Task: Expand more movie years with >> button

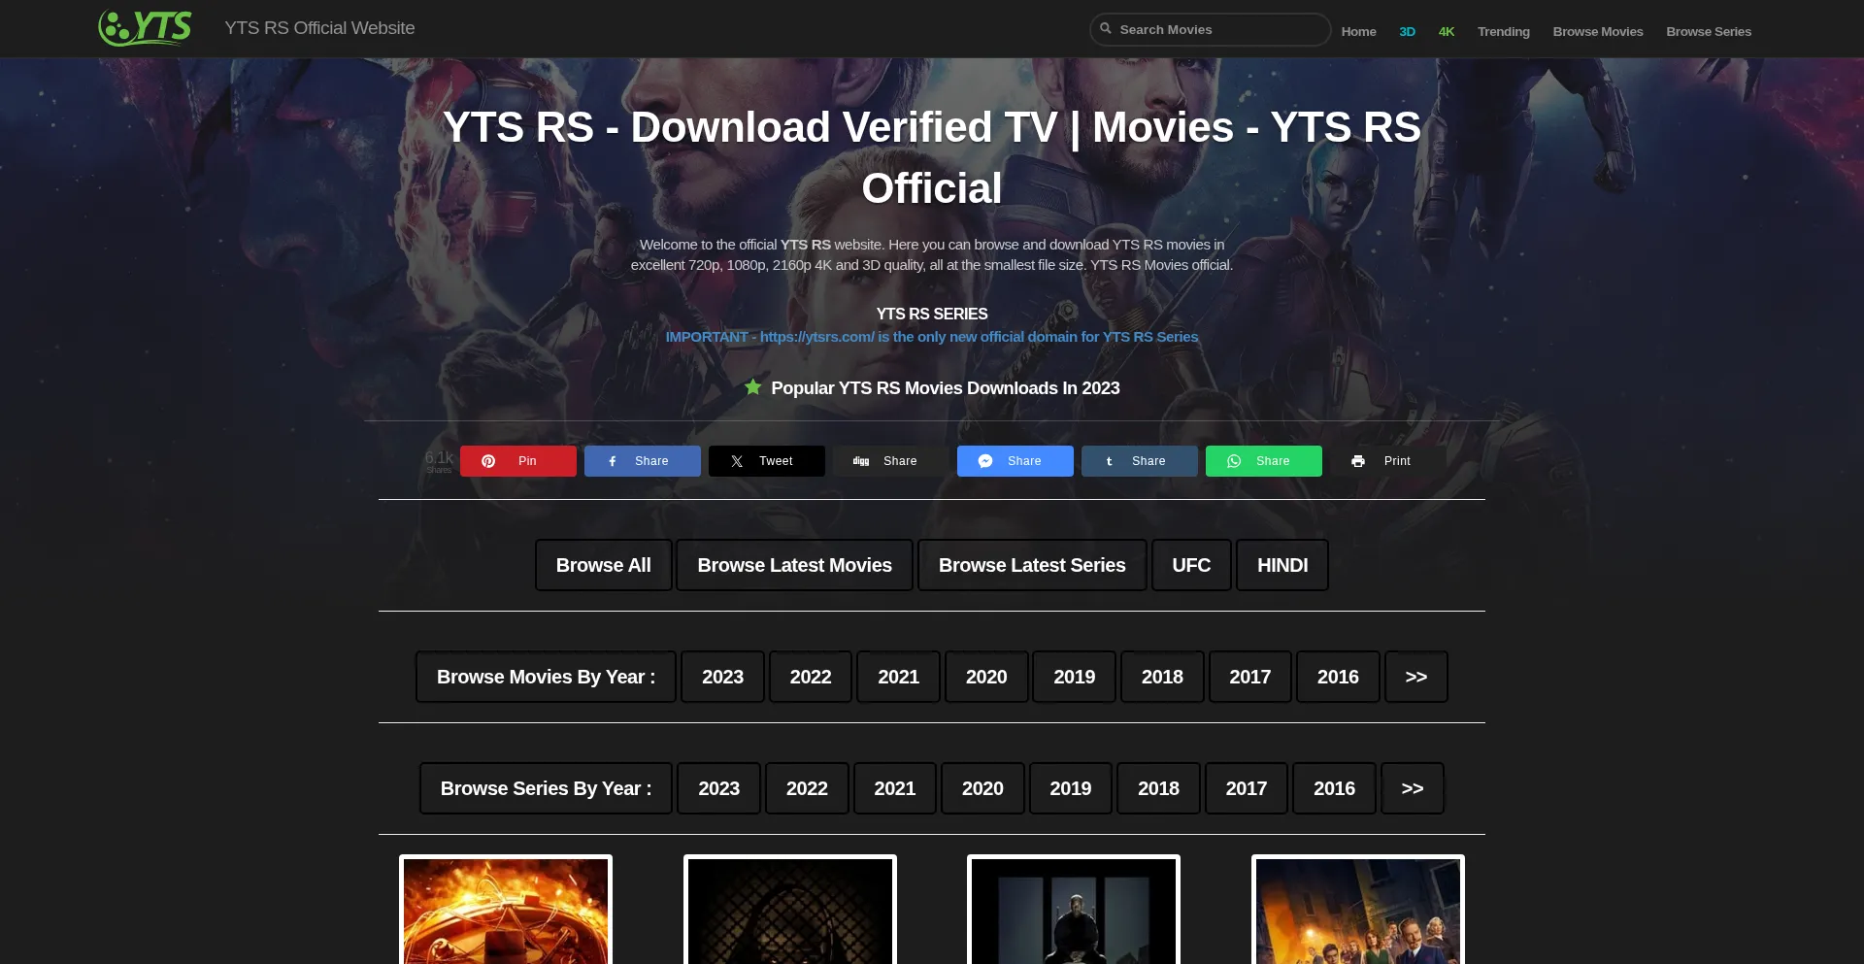Action: [x=1415, y=677]
